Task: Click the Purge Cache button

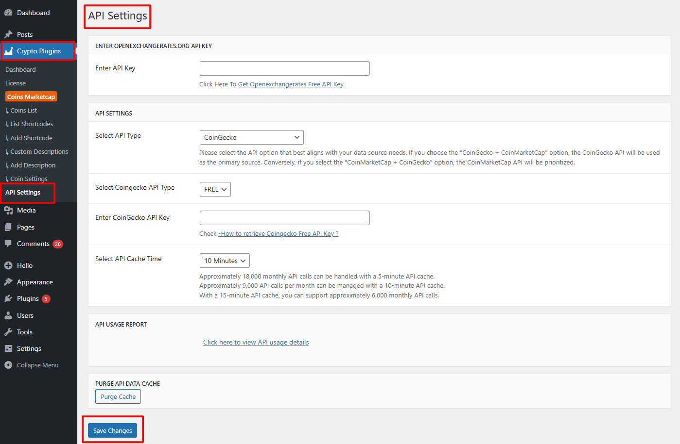Action: click(x=118, y=396)
